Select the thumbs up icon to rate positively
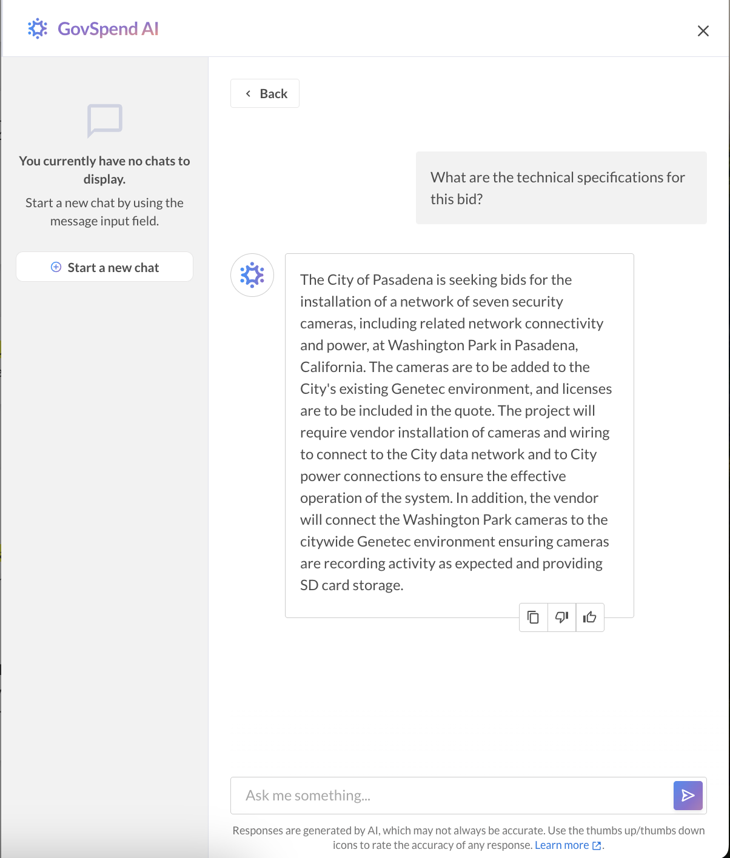 589,617
